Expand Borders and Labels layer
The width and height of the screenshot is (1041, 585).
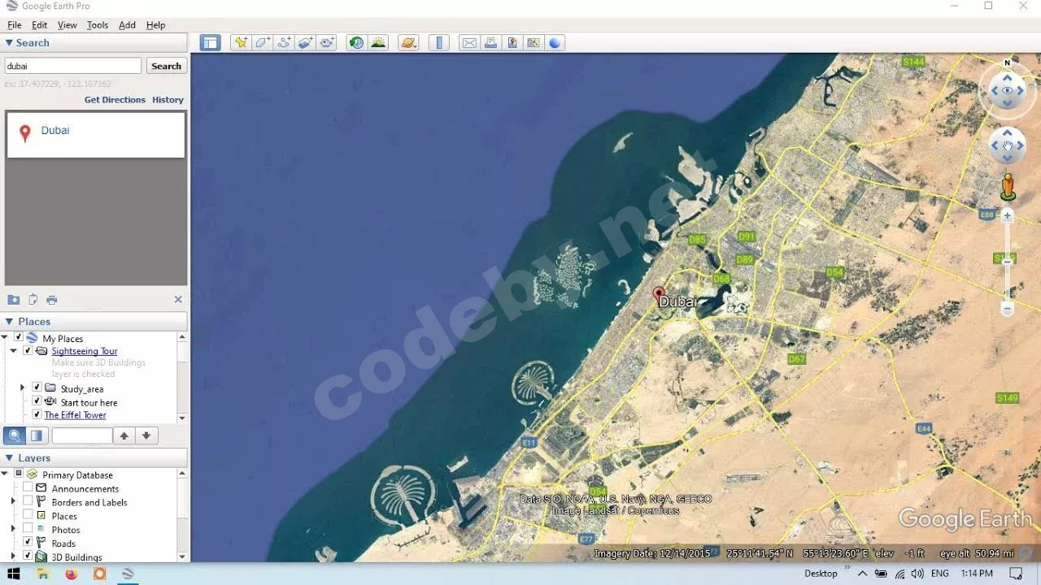pyautogui.click(x=14, y=502)
